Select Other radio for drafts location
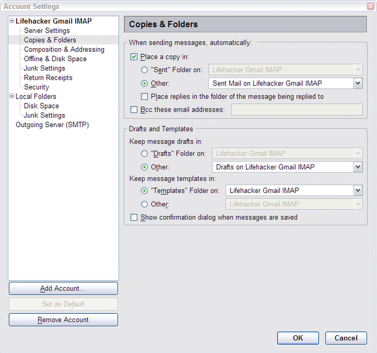377x353 pixels. tap(144, 167)
